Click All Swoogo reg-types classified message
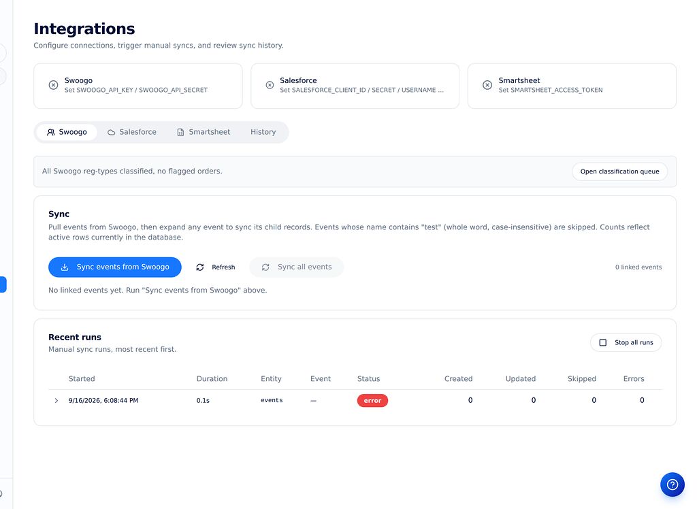 132,171
